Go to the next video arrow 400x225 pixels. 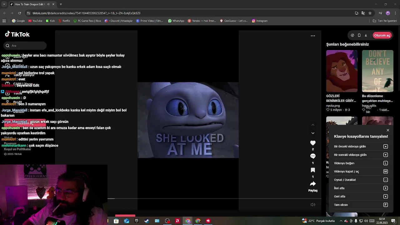point(313,133)
